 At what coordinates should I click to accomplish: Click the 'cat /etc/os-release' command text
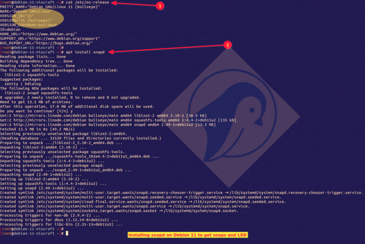(x=87, y=2)
